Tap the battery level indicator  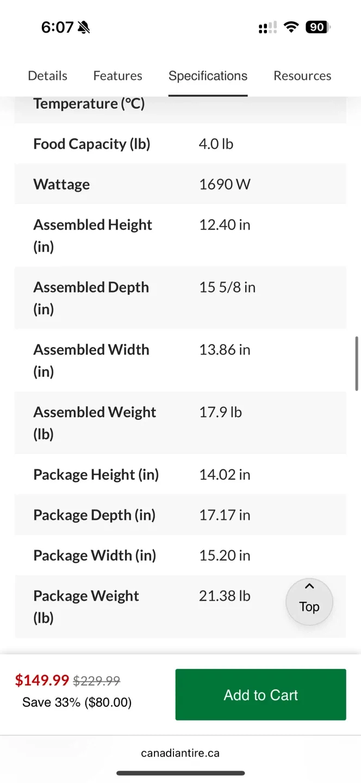(318, 27)
